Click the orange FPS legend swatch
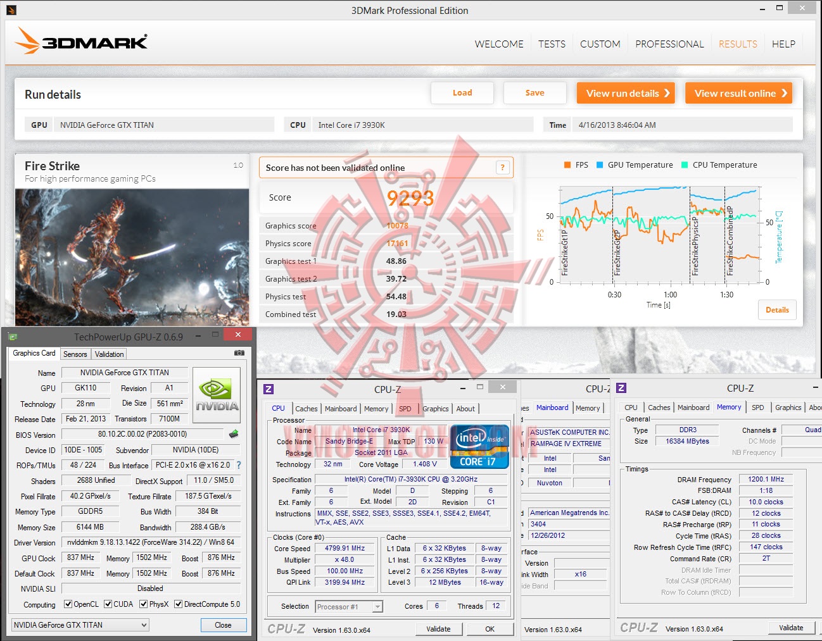Screen dimensions: 822x641 pyautogui.click(x=567, y=165)
